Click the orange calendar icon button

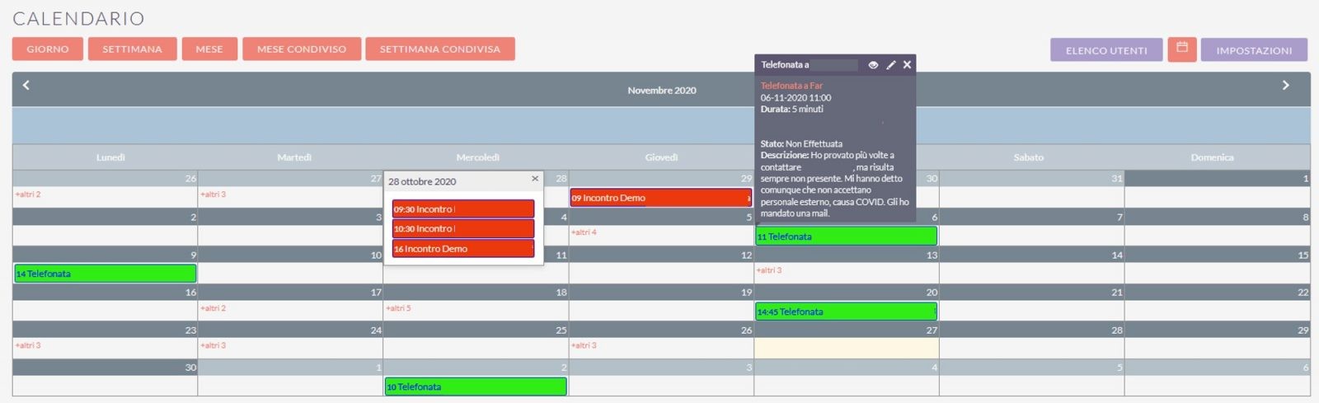(x=1181, y=48)
